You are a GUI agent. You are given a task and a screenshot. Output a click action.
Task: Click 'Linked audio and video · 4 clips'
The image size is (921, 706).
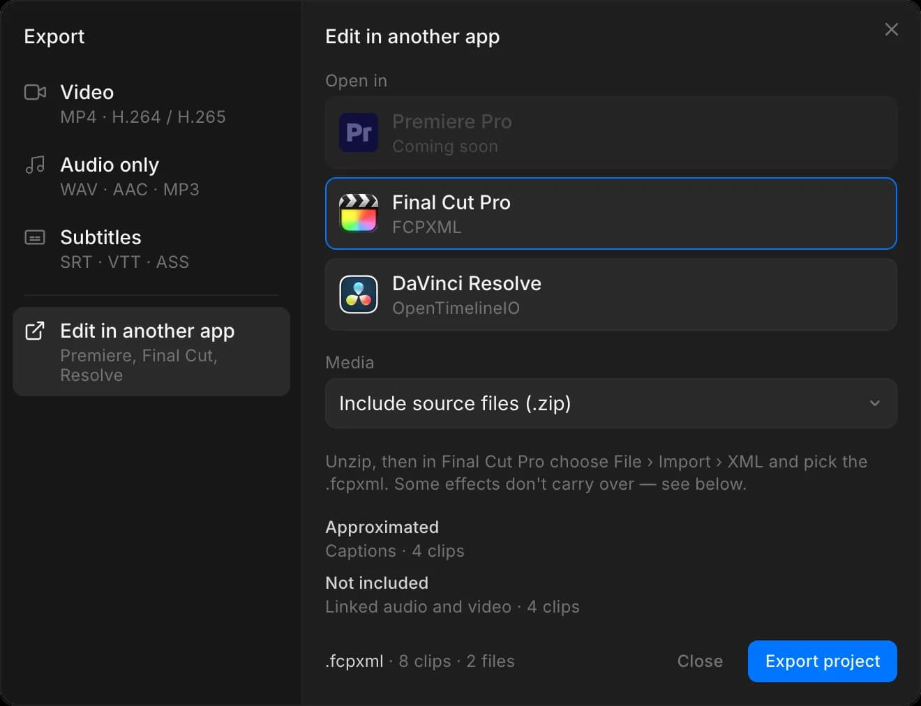452,607
